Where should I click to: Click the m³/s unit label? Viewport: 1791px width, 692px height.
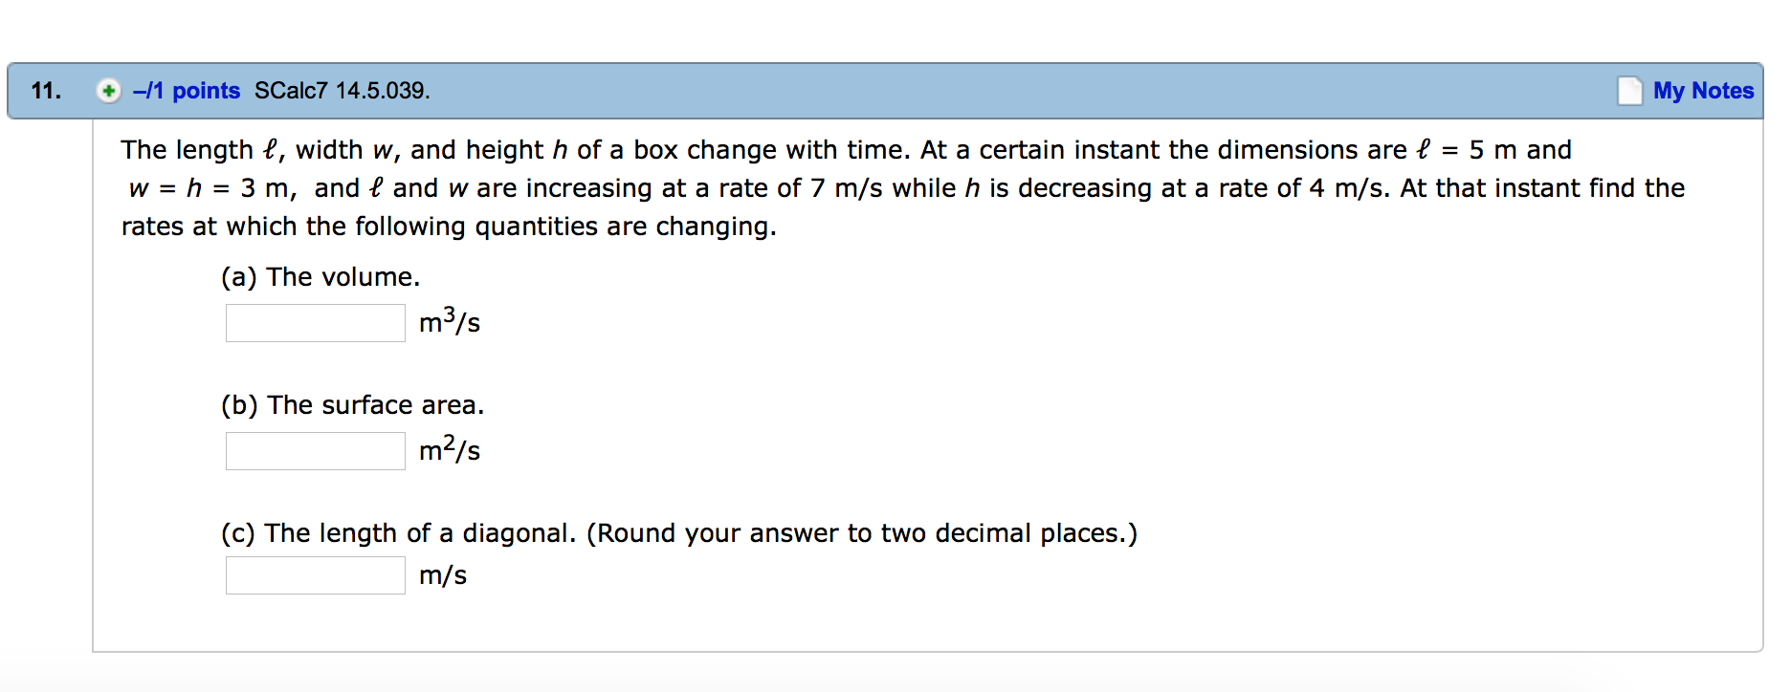pos(448,322)
